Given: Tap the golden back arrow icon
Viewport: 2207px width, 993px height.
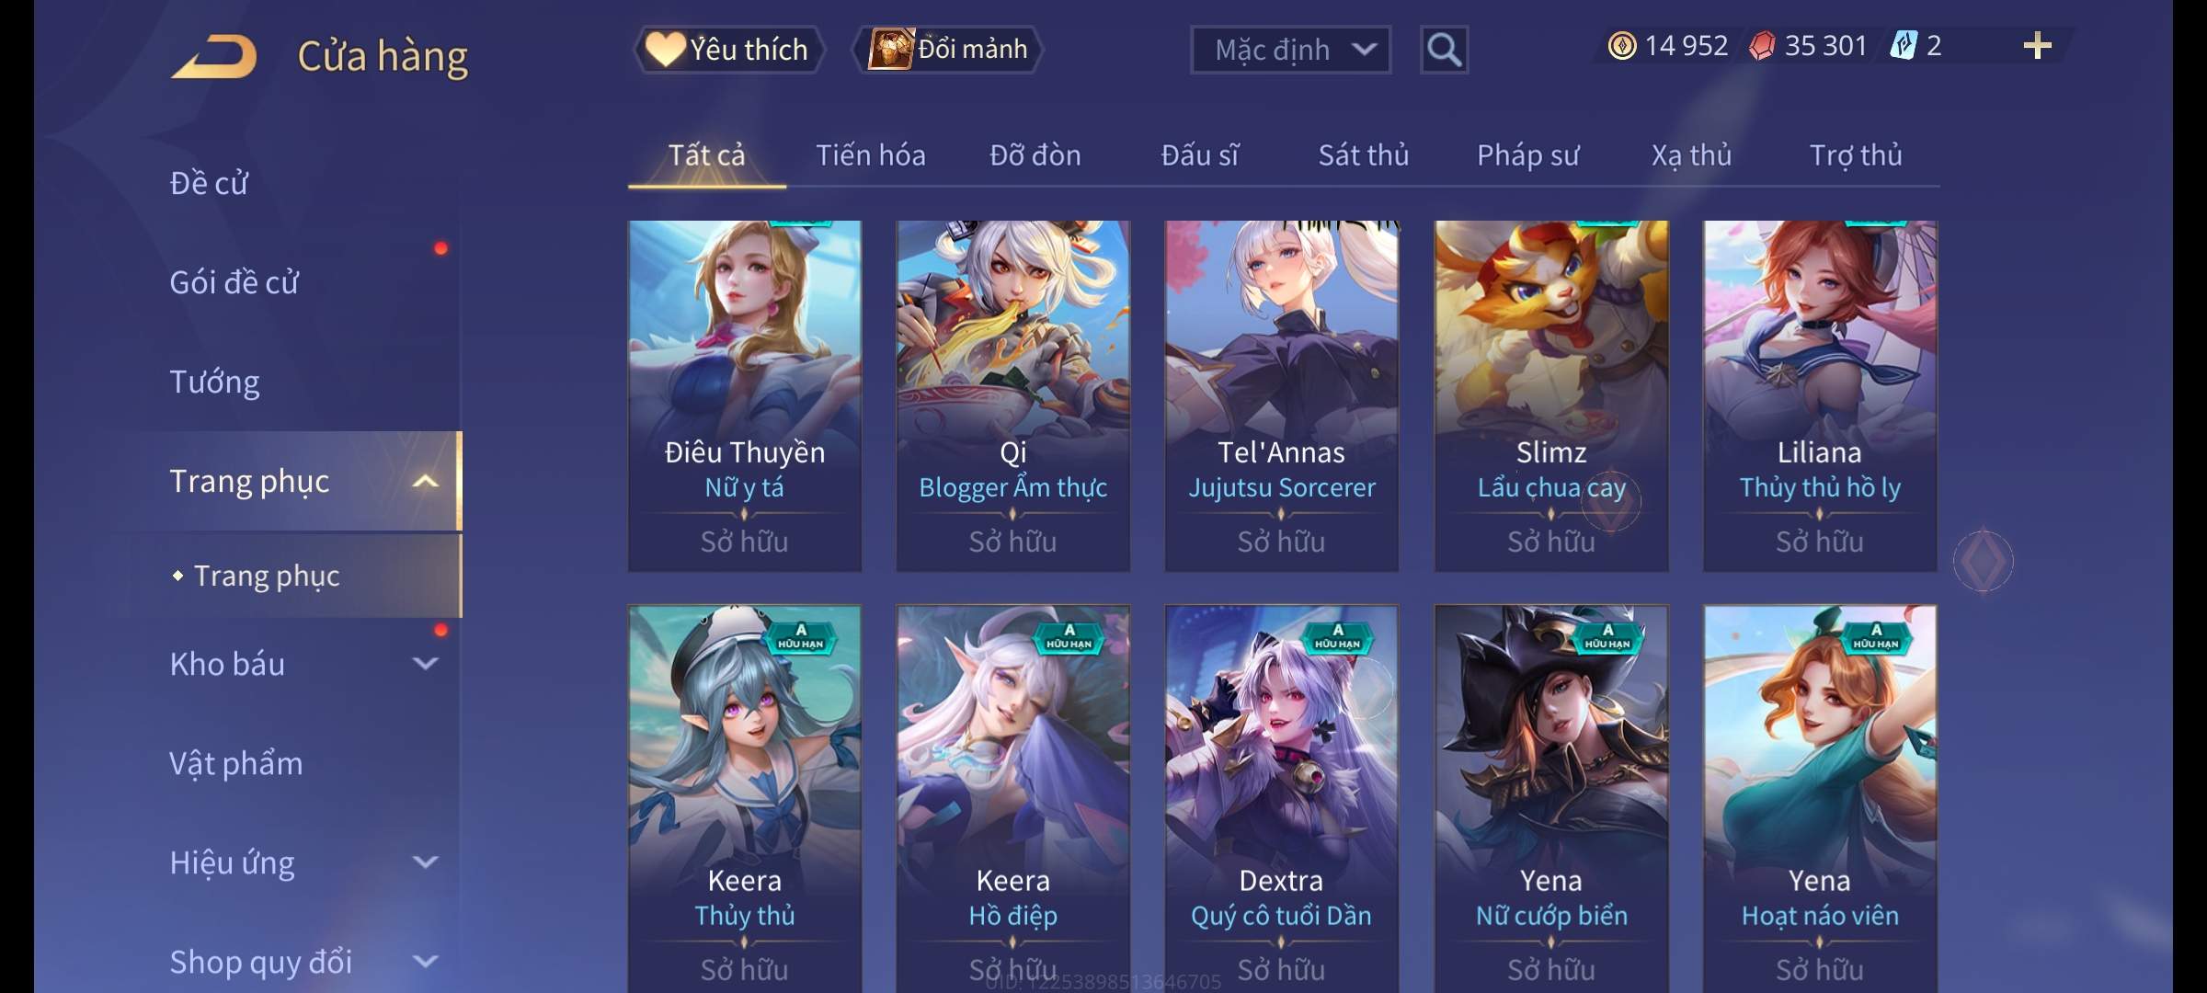Looking at the screenshot, I should pos(214,56).
